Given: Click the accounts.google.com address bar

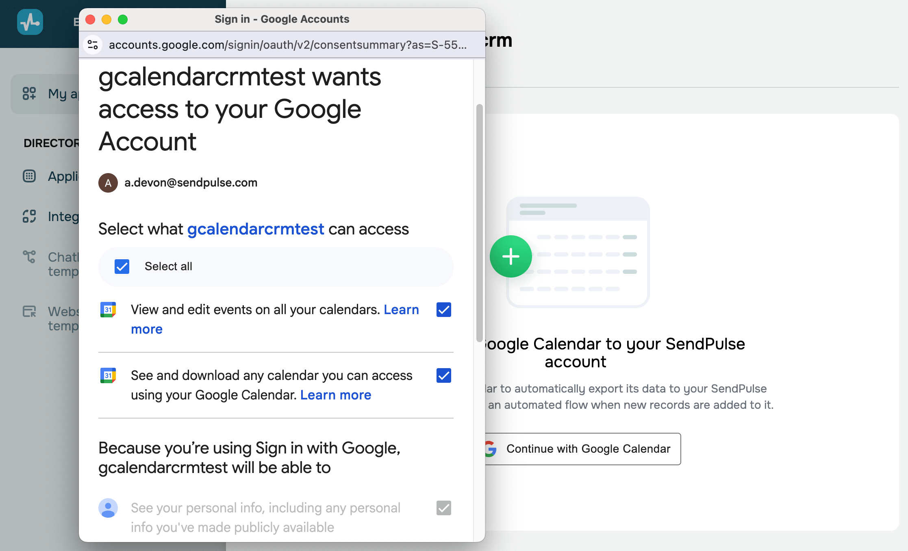Looking at the screenshot, I should (x=287, y=45).
